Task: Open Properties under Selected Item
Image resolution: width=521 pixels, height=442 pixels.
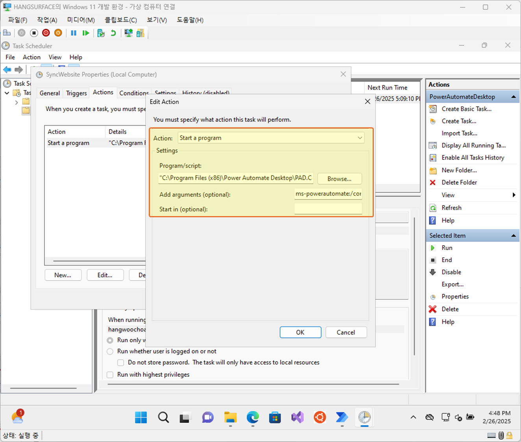Action: click(x=455, y=297)
